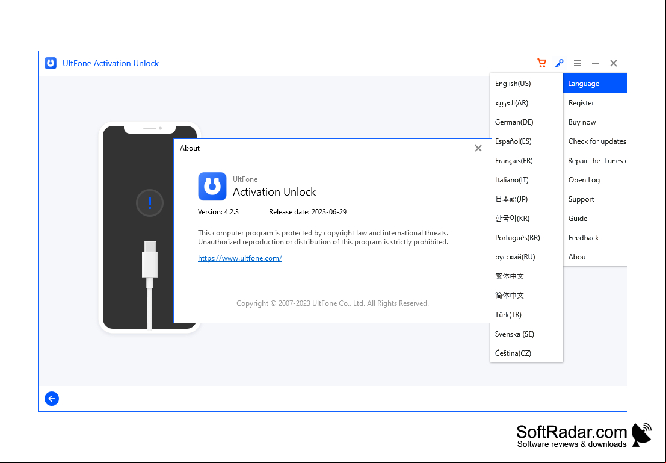Click the UltFone logo in title bar
Image resolution: width=666 pixels, height=463 pixels.
click(51, 63)
